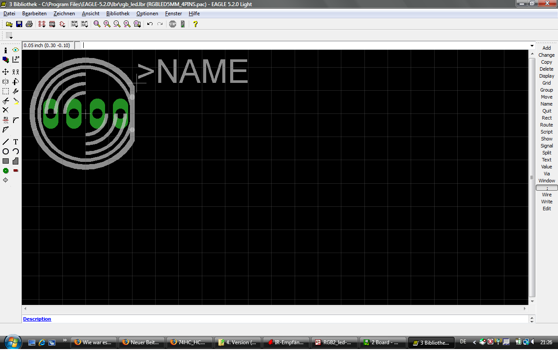Click the Description link
The image size is (558, 356).
pos(37,319)
